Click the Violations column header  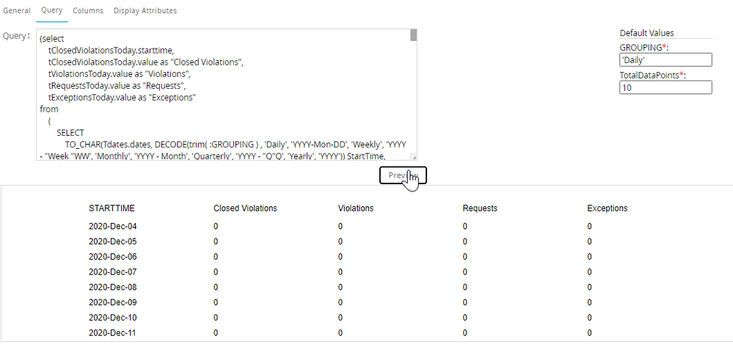pos(356,208)
